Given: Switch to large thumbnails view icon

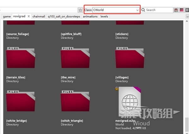Looking at the screenshot, I should tap(176, 10).
